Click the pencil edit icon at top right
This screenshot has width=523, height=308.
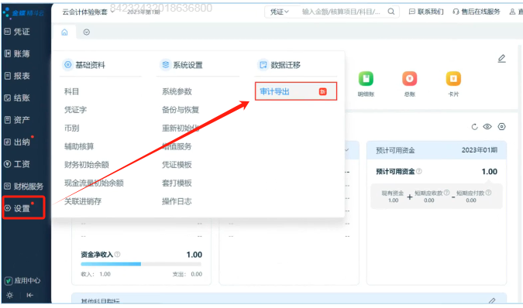[x=501, y=59]
